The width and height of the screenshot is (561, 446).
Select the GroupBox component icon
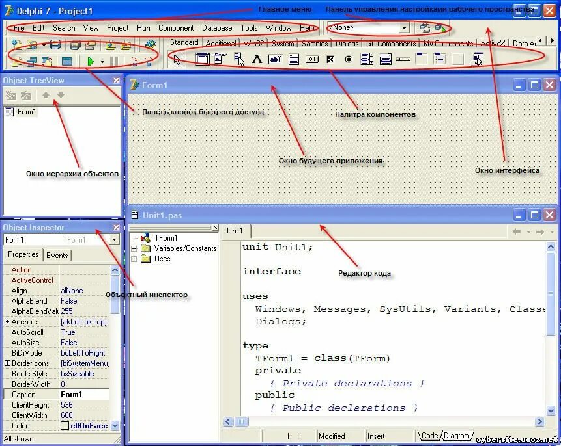click(422, 59)
